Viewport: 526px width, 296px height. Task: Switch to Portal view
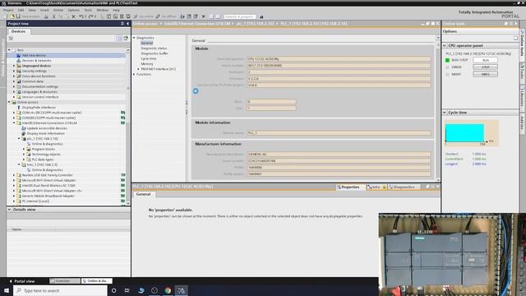pos(22,281)
